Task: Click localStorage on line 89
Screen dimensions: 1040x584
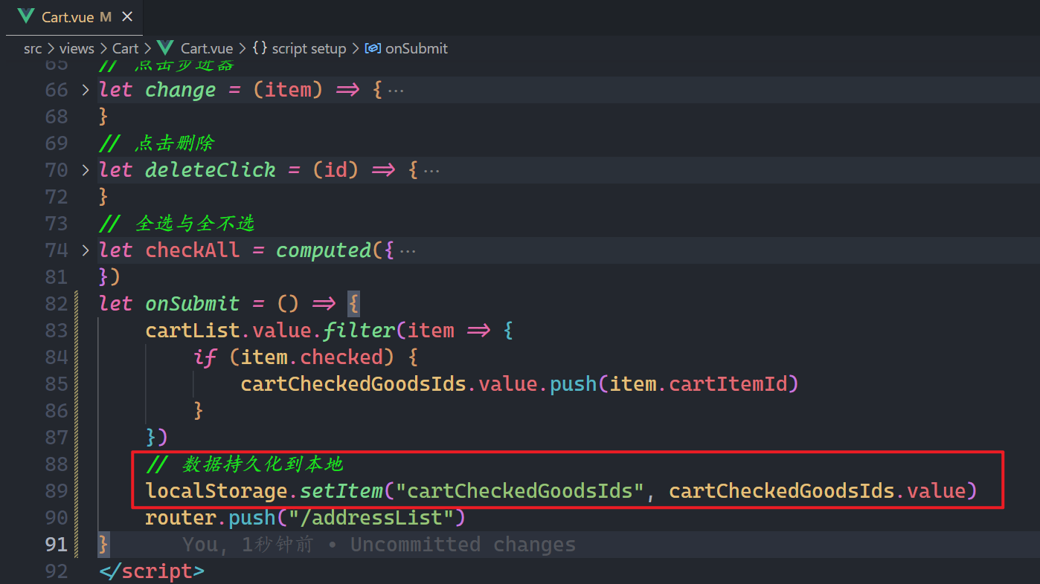Action: click(x=216, y=491)
